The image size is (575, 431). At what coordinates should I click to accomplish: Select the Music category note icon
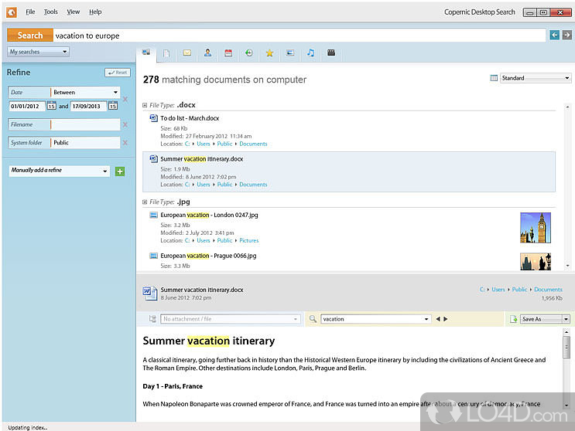point(310,53)
